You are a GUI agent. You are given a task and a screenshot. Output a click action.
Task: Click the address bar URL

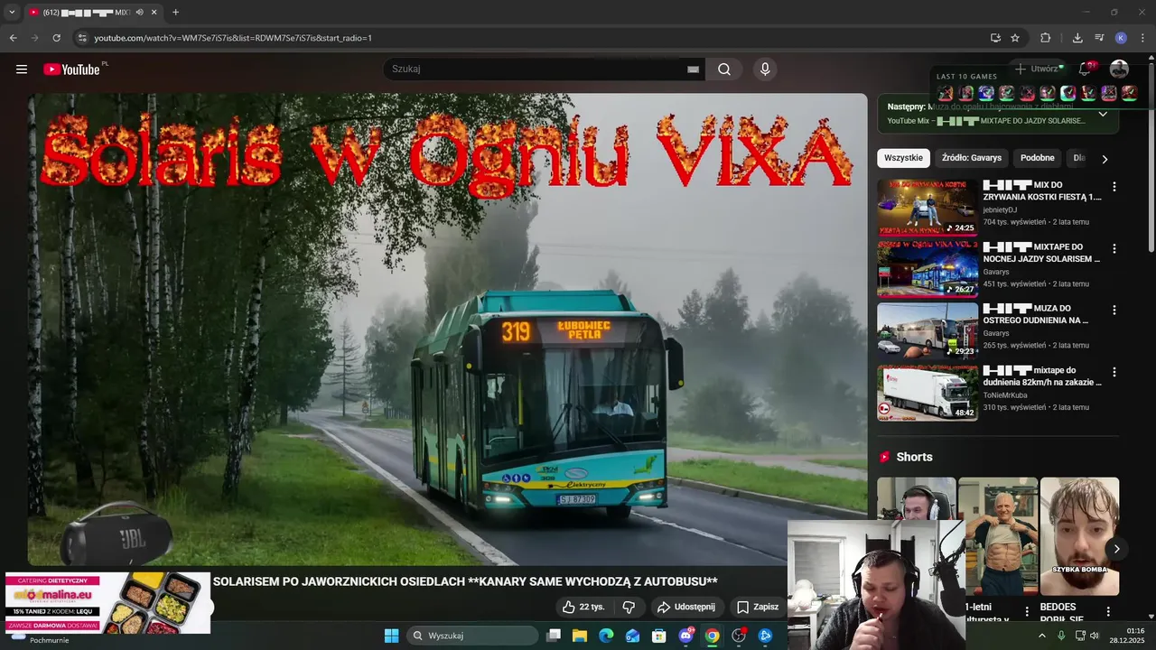(x=233, y=38)
